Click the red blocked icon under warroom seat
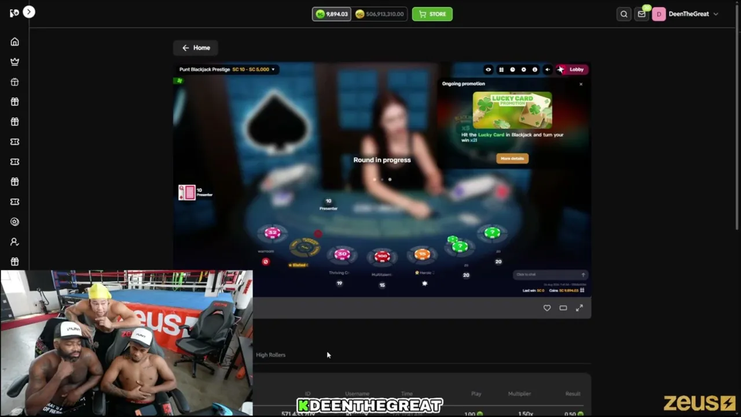 coord(266,262)
